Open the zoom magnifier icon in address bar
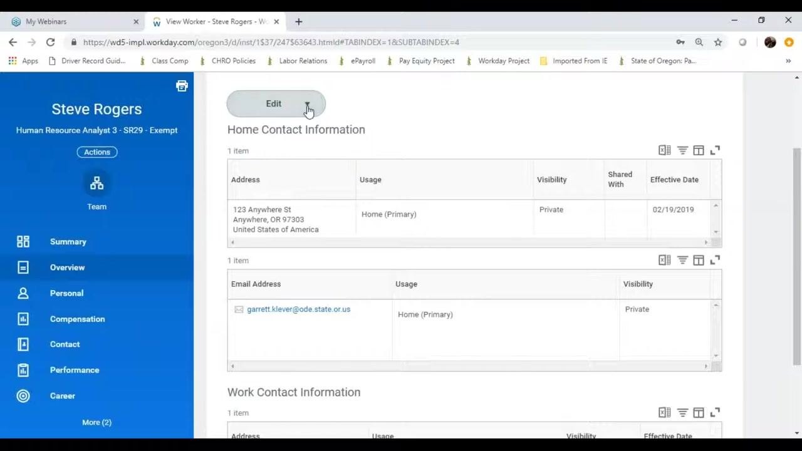Screen dimensions: 802x451 point(699,42)
